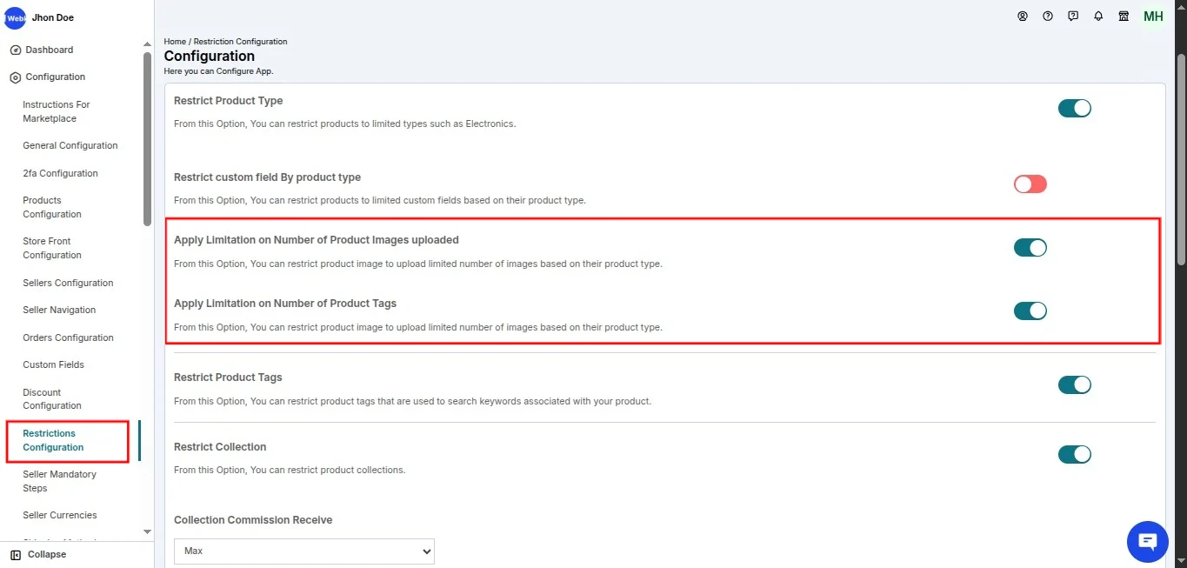
Task: Click the help question mark icon
Action: [1048, 16]
